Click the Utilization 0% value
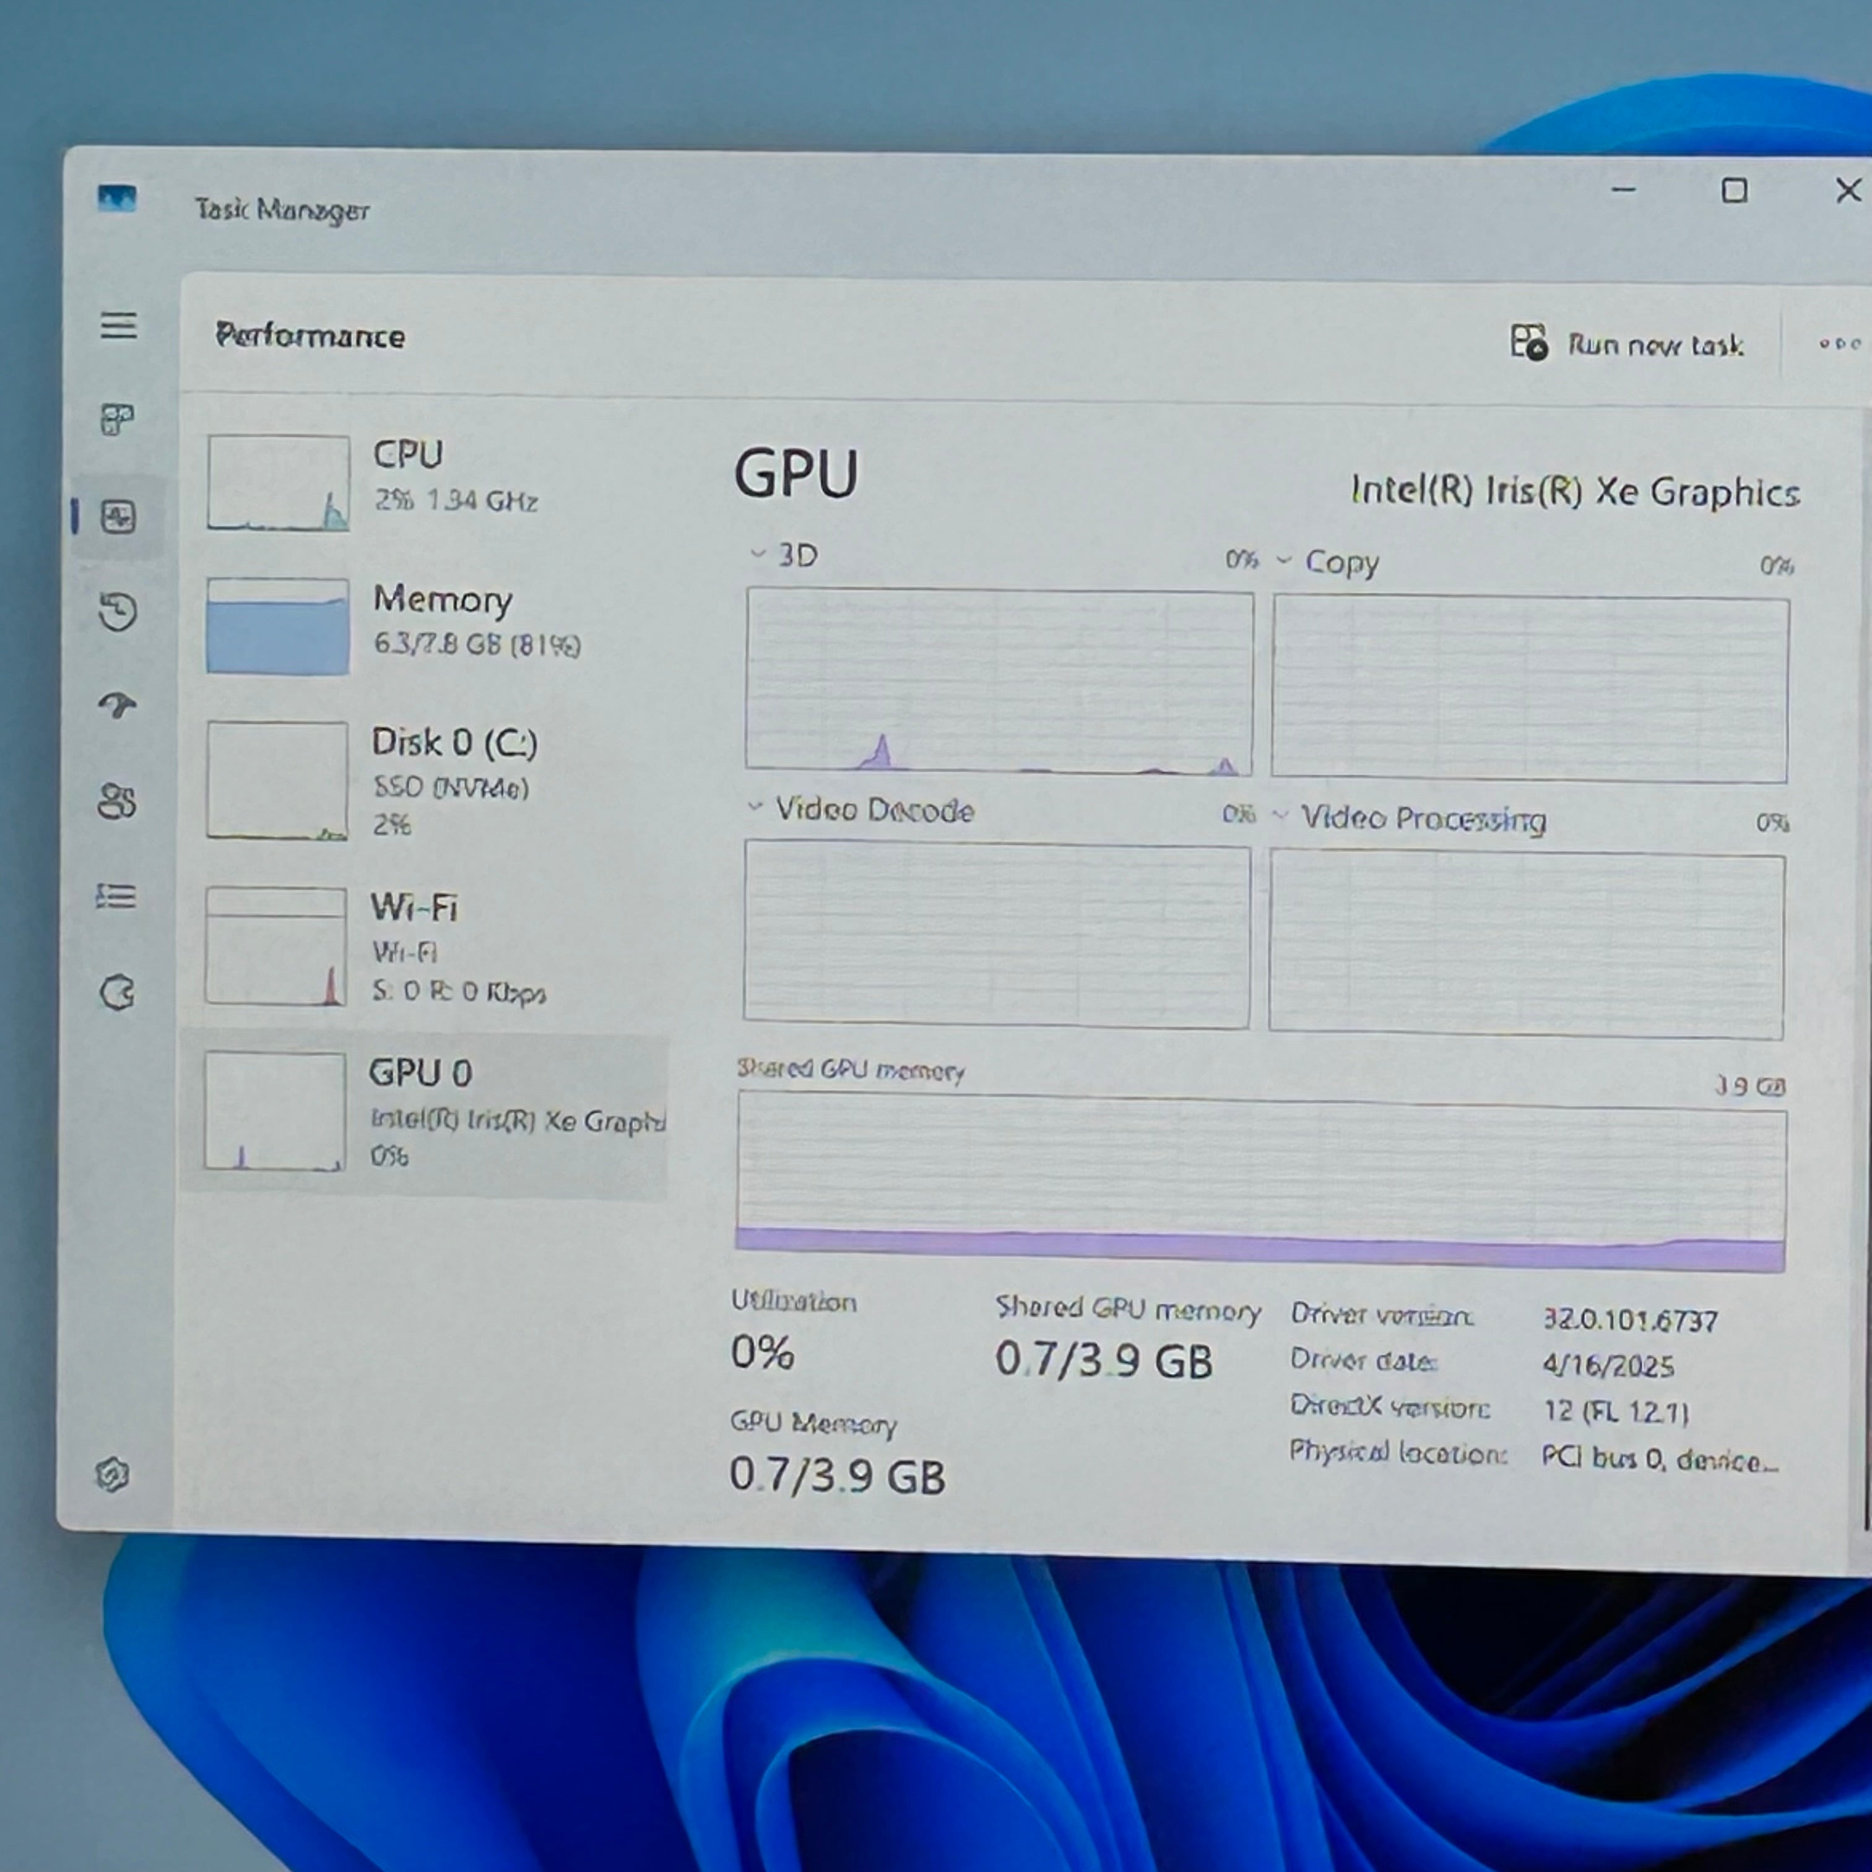Image resolution: width=1872 pixels, height=1872 pixels. click(763, 1351)
